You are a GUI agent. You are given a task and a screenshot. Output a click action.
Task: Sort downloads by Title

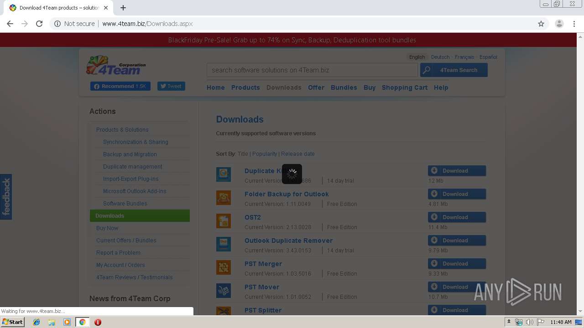tap(243, 154)
